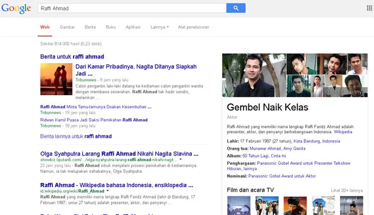Click the third film thumbnail with orange poster

pyautogui.click(x=295, y=206)
